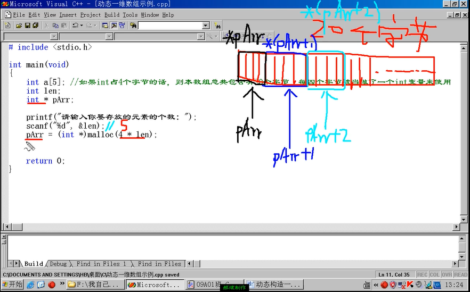Viewport: 470px width, 292px height.
Task: Open the Insert menu
Action: point(68,15)
